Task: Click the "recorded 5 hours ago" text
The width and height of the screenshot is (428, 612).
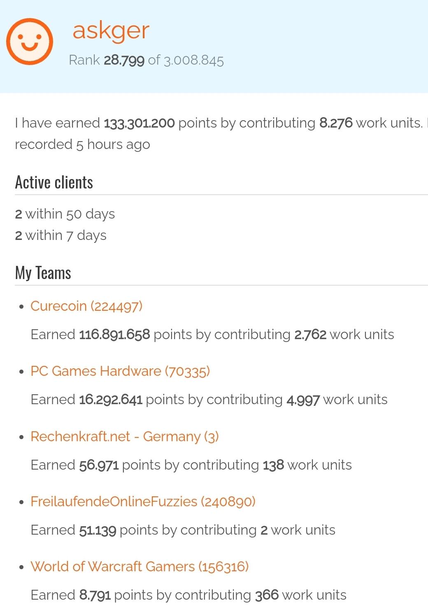Action: click(82, 144)
